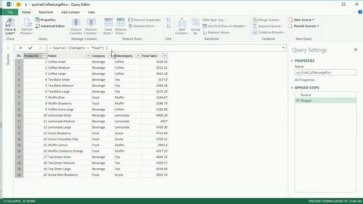Click Replace Values

click(216, 32)
